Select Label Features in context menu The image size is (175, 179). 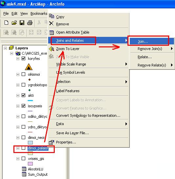(88, 91)
